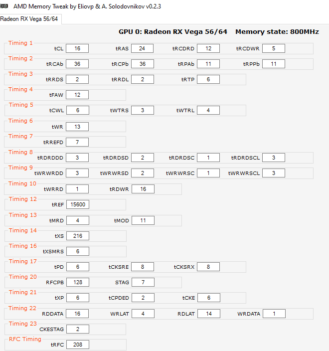Click the Timing 1 group label
329x351 pixels.
(20, 43)
